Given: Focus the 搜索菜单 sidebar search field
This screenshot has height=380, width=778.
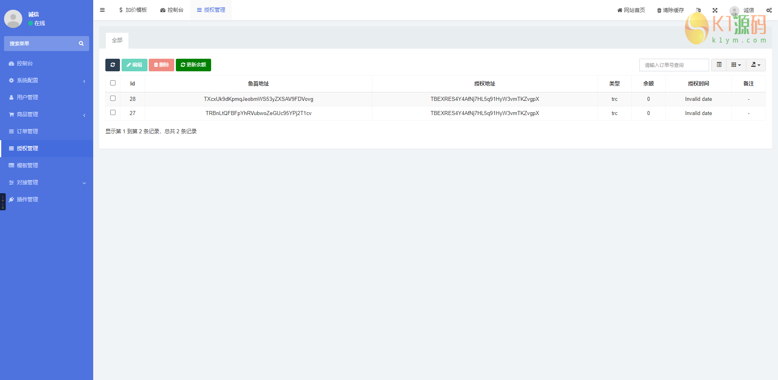Looking at the screenshot, I should coord(41,43).
